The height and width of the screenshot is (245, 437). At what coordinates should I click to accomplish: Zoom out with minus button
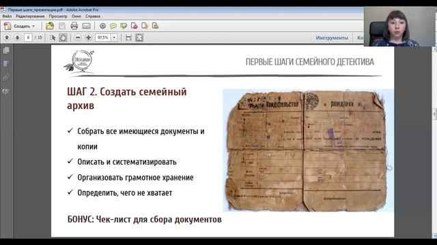(78, 37)
